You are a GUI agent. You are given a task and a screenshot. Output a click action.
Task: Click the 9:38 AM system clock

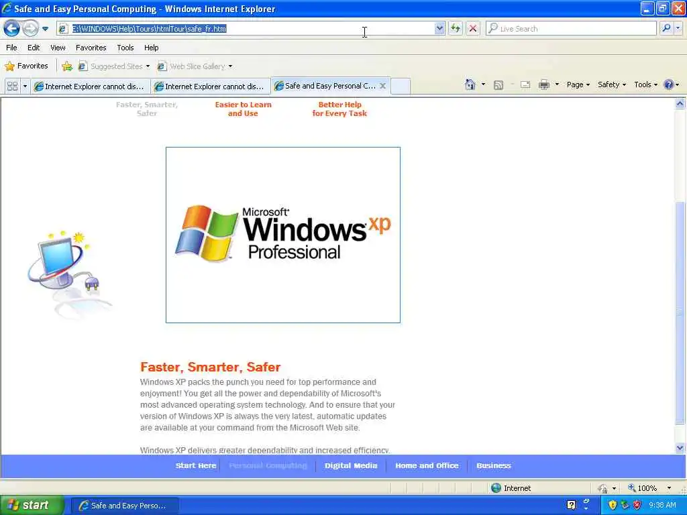662,506
